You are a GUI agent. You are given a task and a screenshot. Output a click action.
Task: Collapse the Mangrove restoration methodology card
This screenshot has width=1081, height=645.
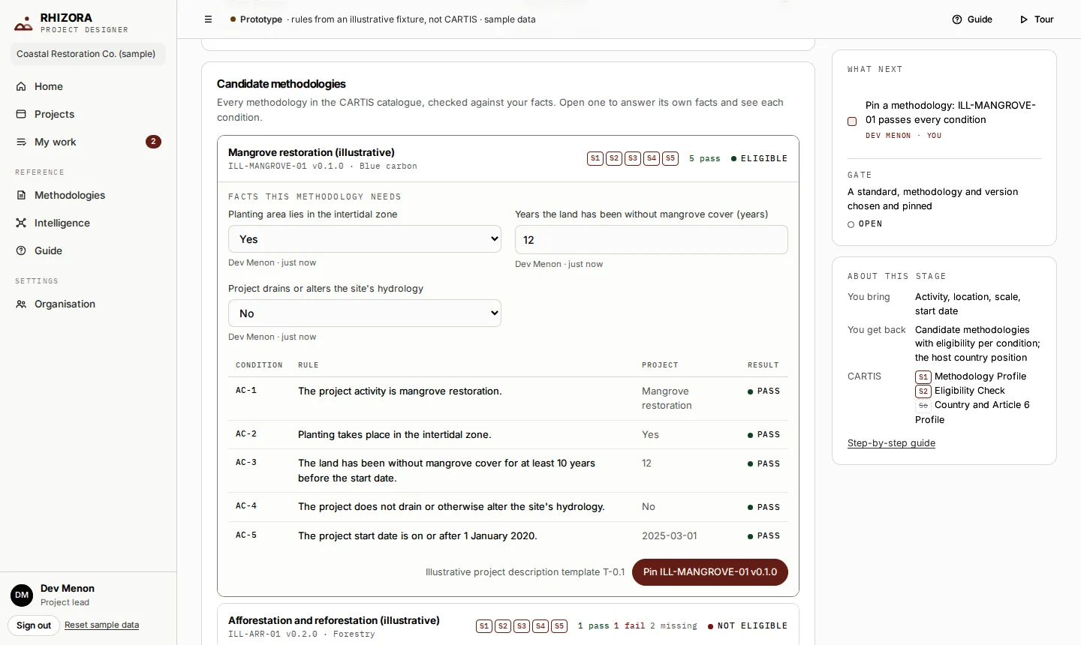[x=508, y=158]
